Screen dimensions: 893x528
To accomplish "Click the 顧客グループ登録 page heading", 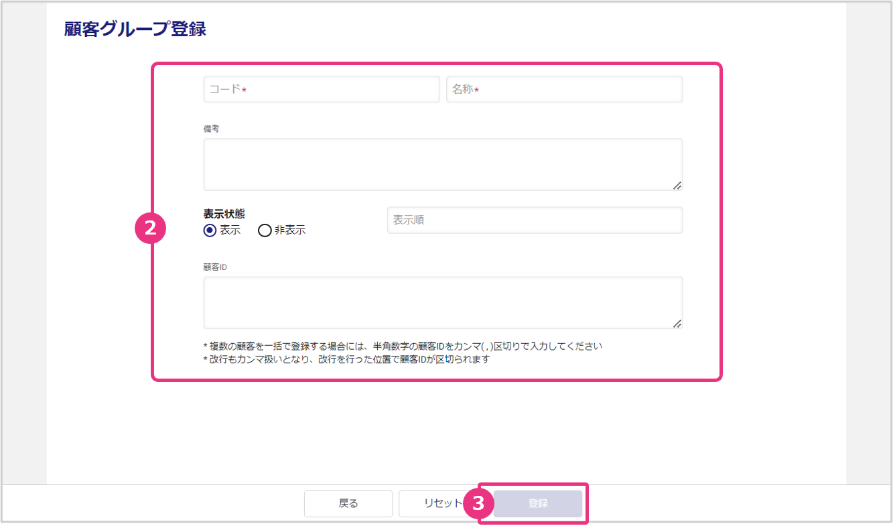I will click(135, 29).
